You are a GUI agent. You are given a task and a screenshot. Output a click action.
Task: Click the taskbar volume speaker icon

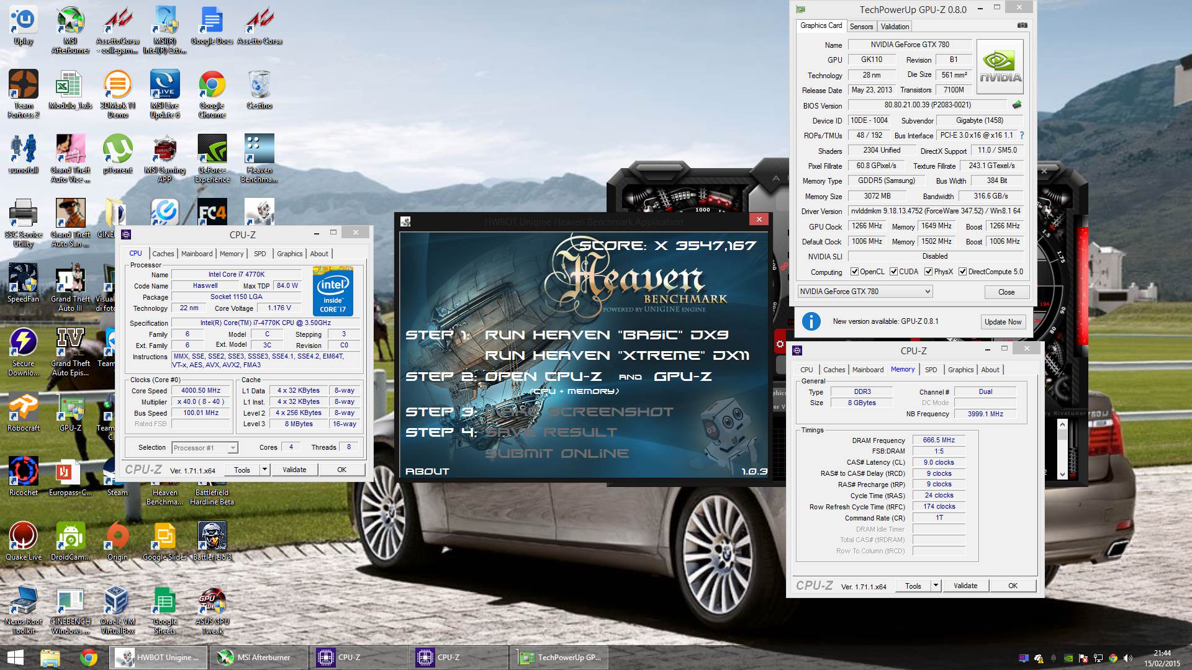[x=1128, y=658]
